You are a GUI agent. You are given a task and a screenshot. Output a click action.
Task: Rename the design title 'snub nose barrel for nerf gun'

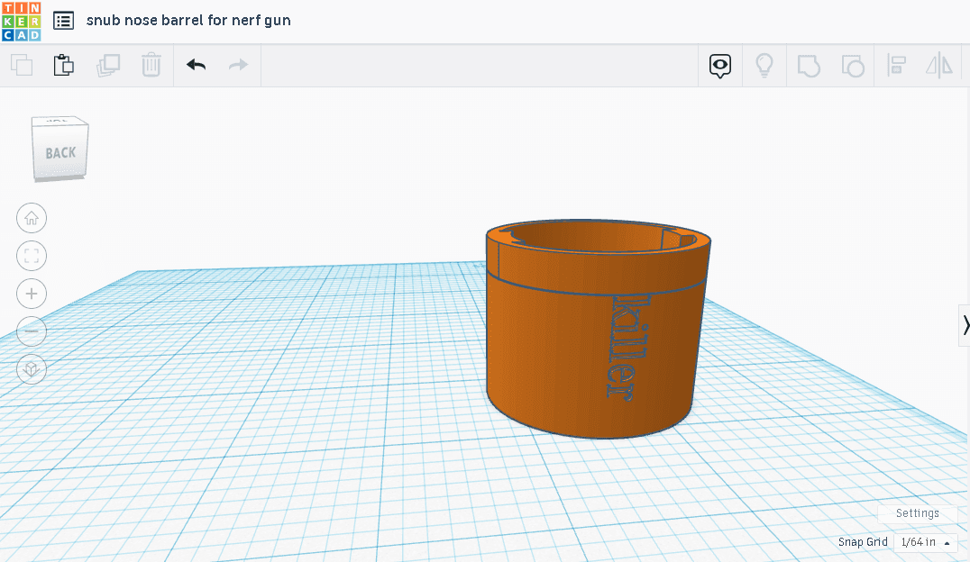(188, 21)
